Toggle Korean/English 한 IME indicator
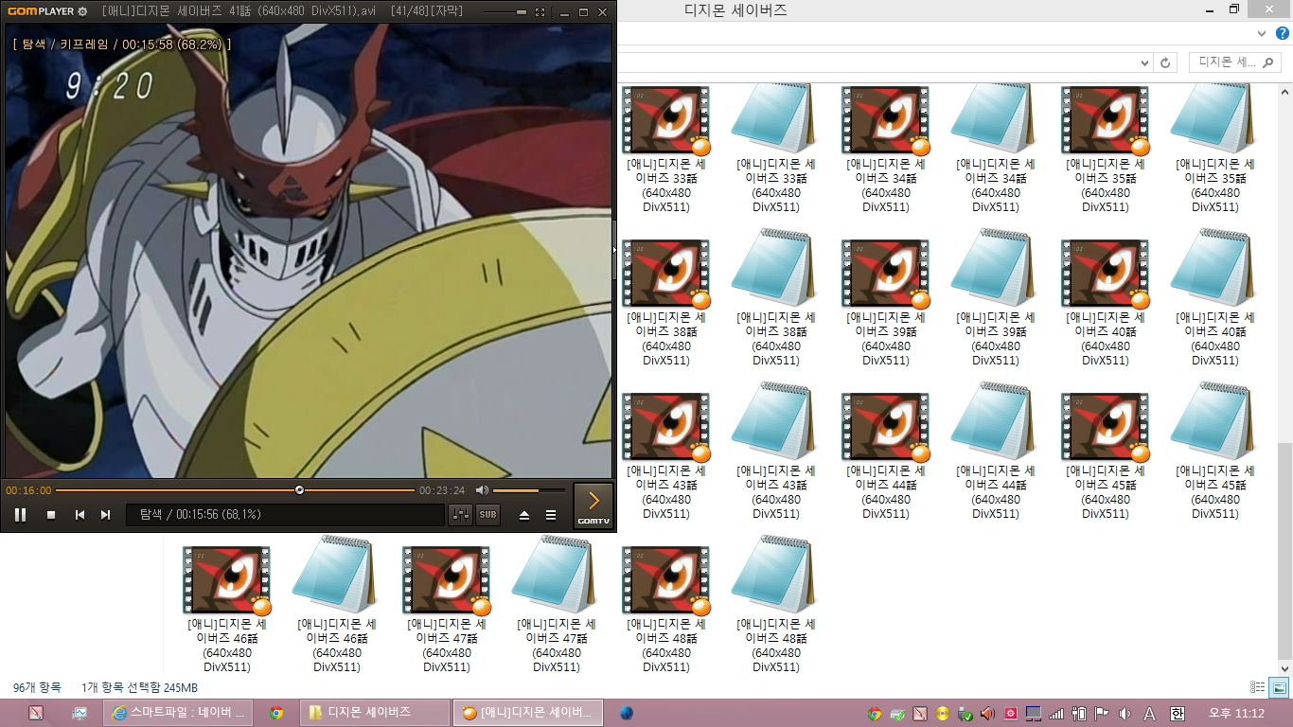This screenshot has width=1293, height=727. tap(1177, 714)
